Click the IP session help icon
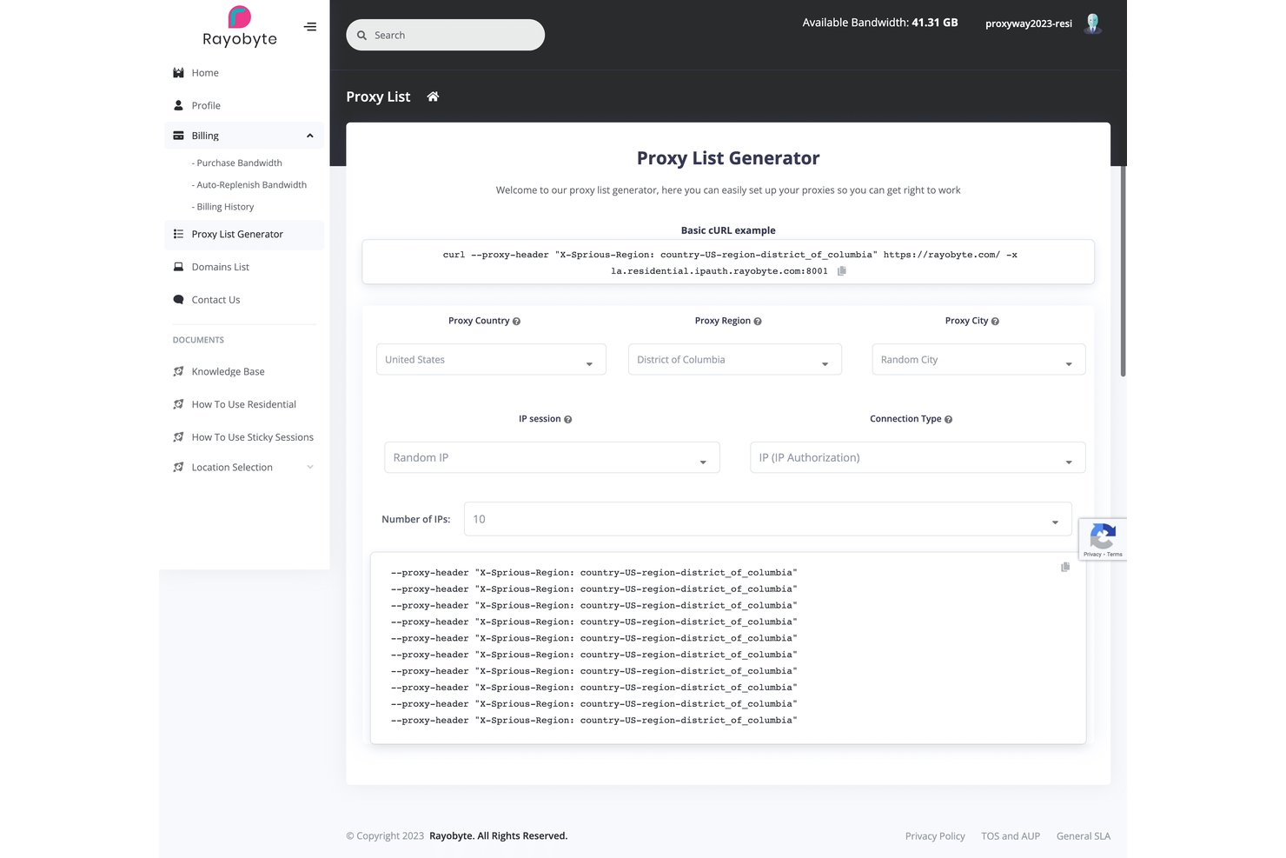This screenshot has height=858, width=1286. tap(568, 420)
